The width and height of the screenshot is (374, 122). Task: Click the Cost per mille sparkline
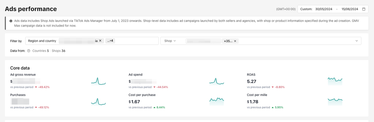(x=335, y=101)
